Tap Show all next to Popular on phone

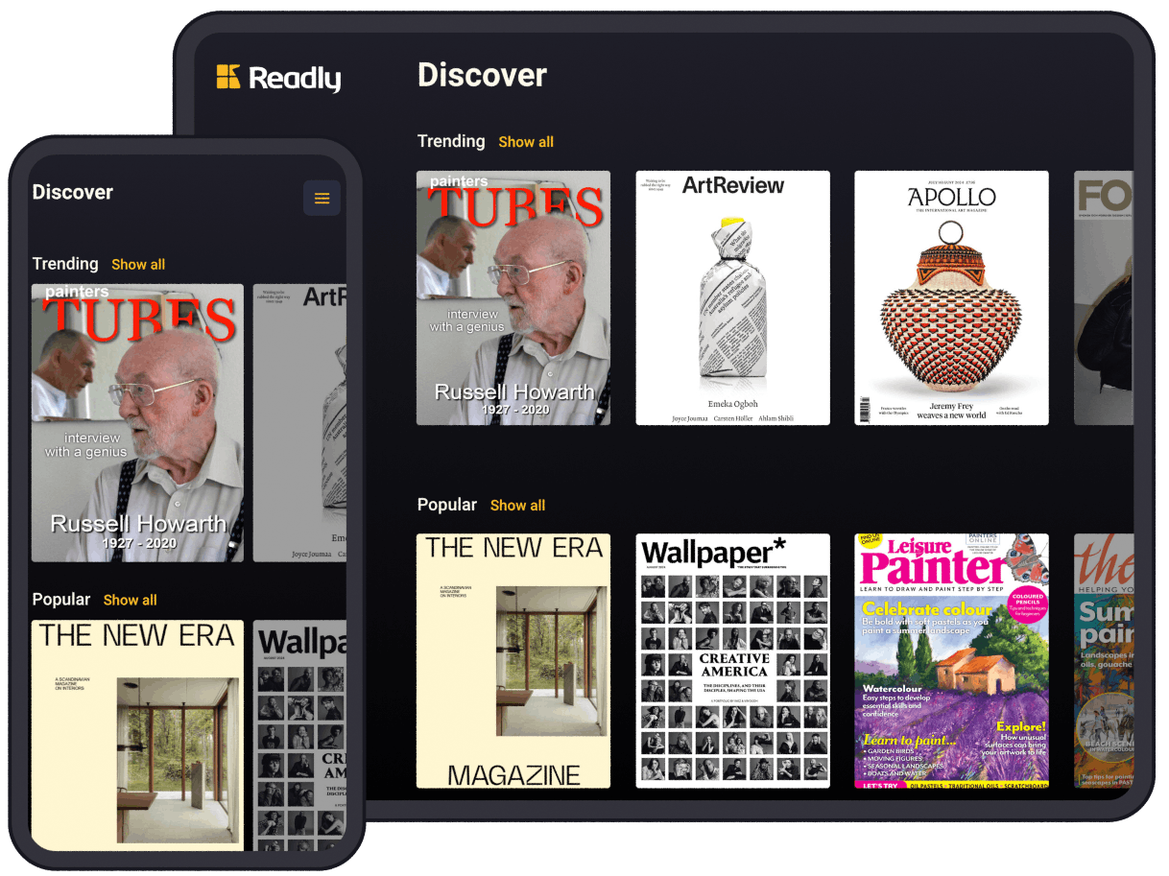130,601
